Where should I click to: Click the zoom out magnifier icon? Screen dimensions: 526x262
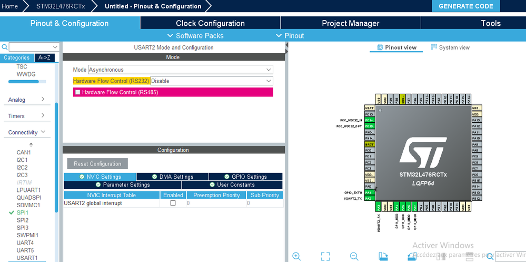click(x=354, y=256)
